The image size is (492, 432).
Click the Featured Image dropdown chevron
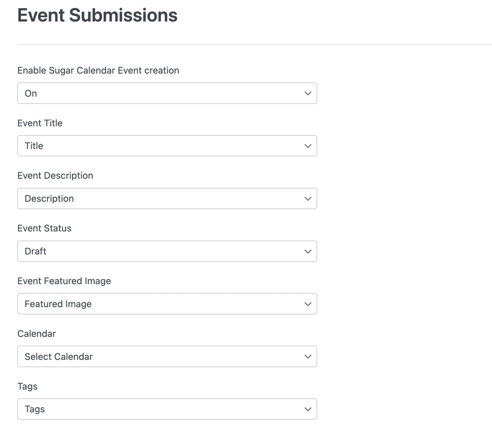coord(308,304)
